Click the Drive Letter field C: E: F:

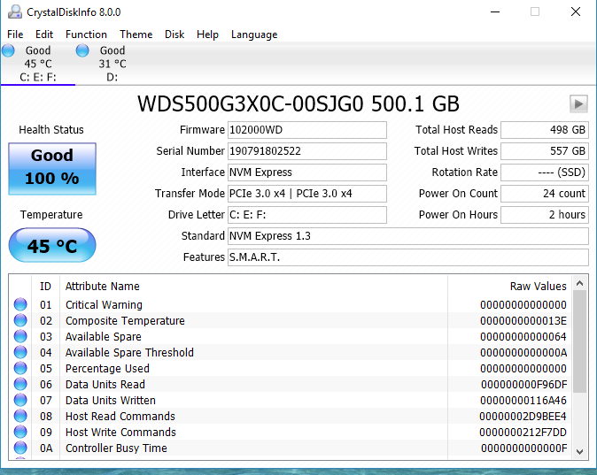point(307,215)
